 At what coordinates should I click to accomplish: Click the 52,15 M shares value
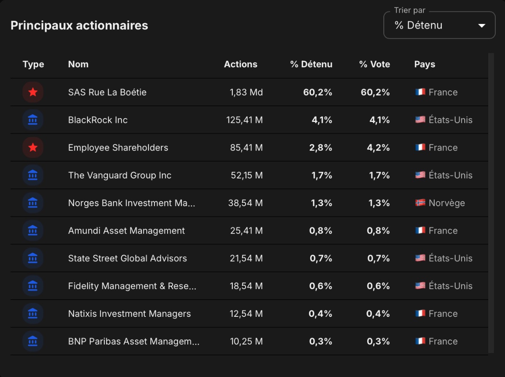(247, 175)
